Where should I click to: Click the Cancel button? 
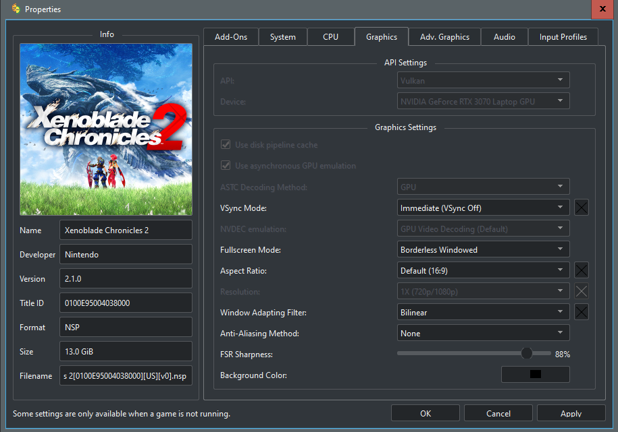point(498,413)
